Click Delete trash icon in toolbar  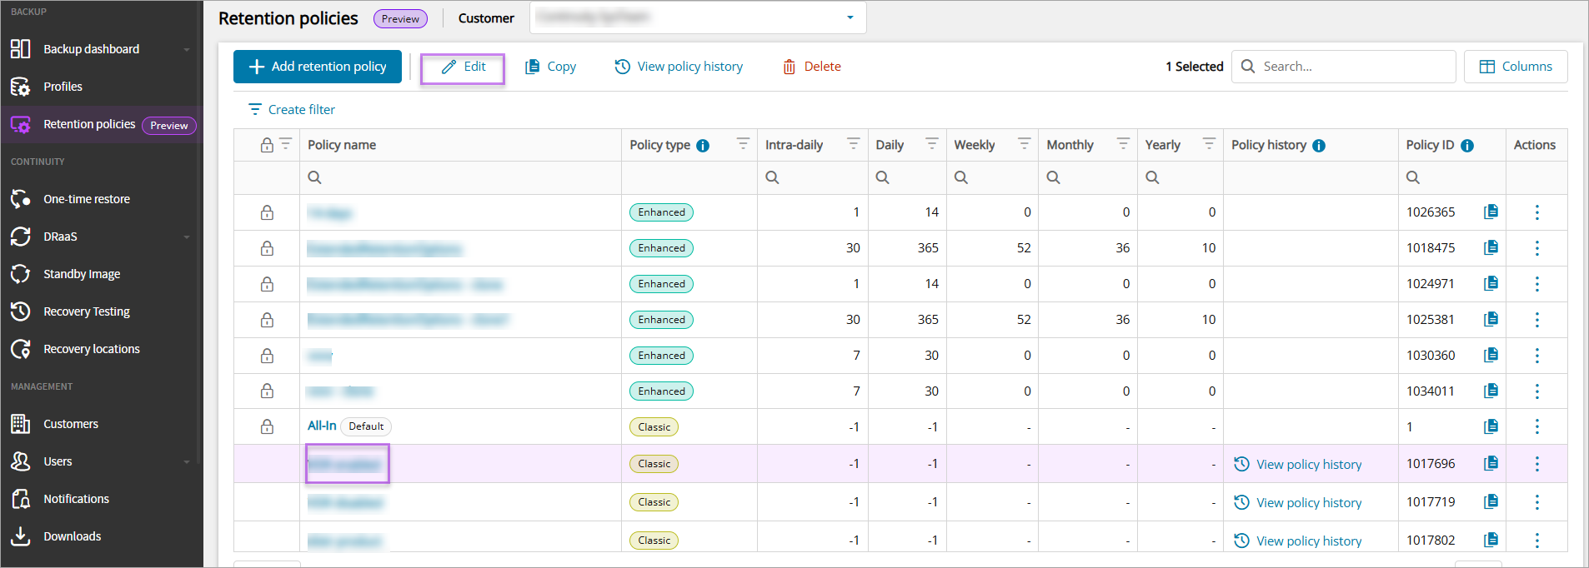point(789,67)
